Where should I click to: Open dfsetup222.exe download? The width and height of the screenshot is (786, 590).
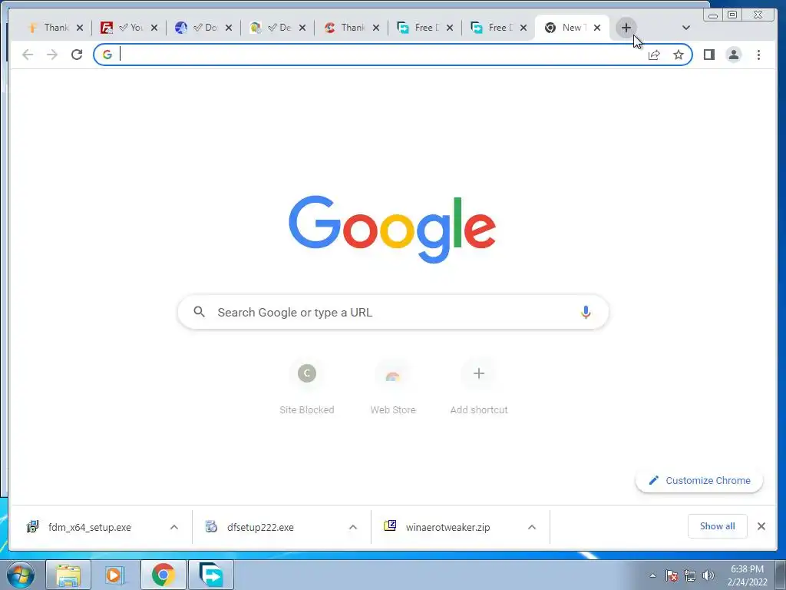pos(260,527)
